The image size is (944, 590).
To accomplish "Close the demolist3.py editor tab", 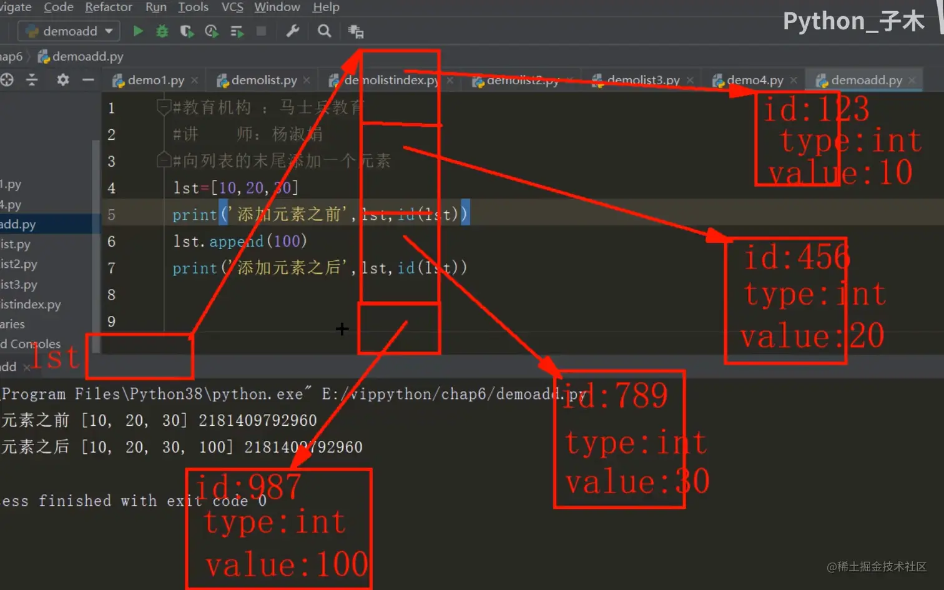I will pos(690,80).
